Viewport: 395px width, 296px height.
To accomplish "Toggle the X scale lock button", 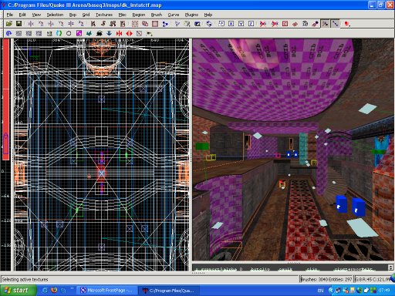I will (x=231, y=24).
